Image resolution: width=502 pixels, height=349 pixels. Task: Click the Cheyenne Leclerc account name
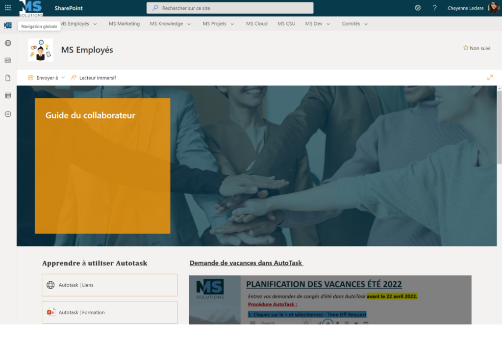point(466,8)
